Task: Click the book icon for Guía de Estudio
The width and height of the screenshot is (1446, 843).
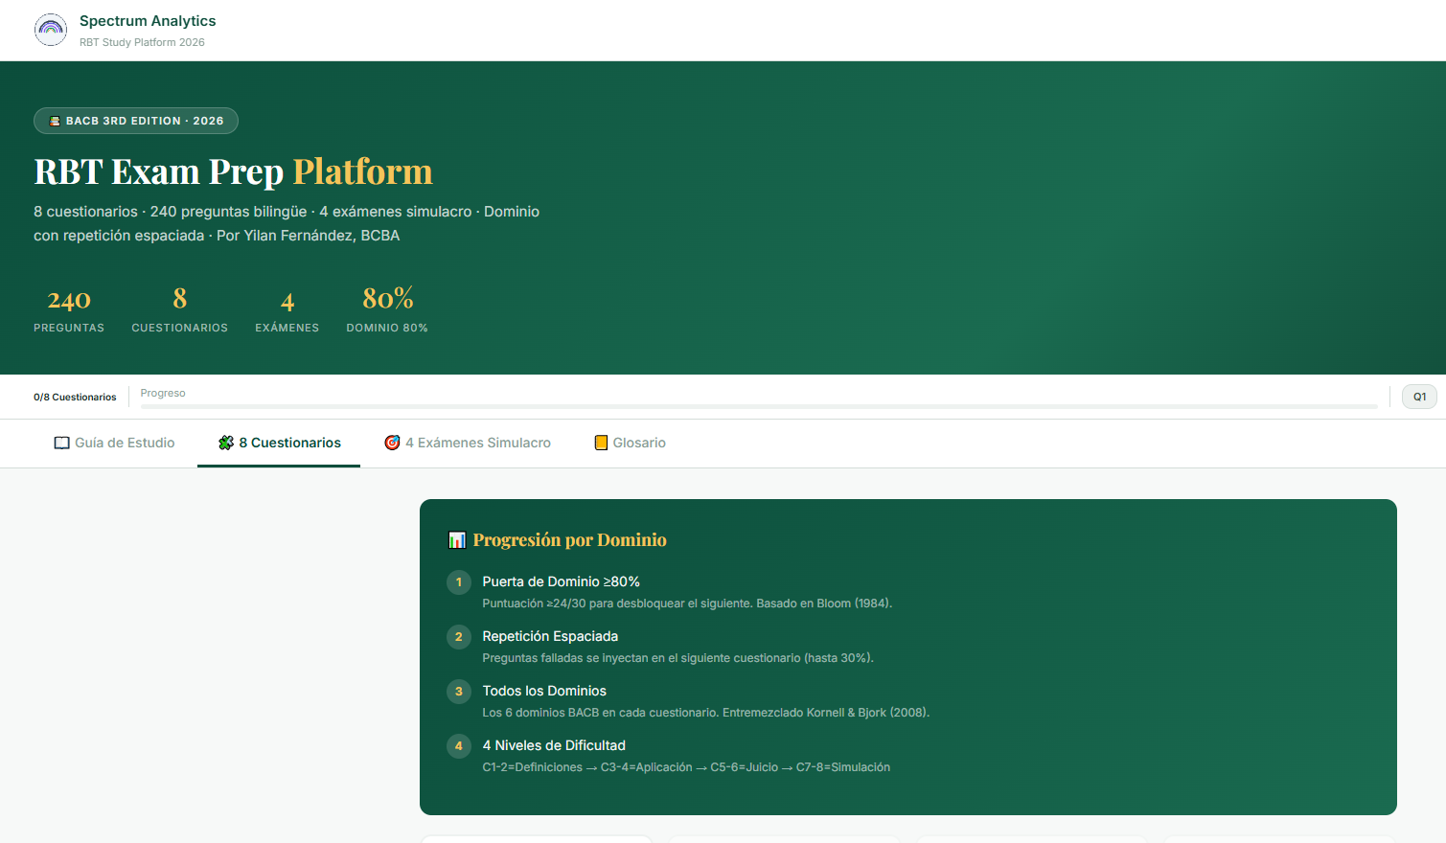Action: pyautogui.click(x=61, y=443)
